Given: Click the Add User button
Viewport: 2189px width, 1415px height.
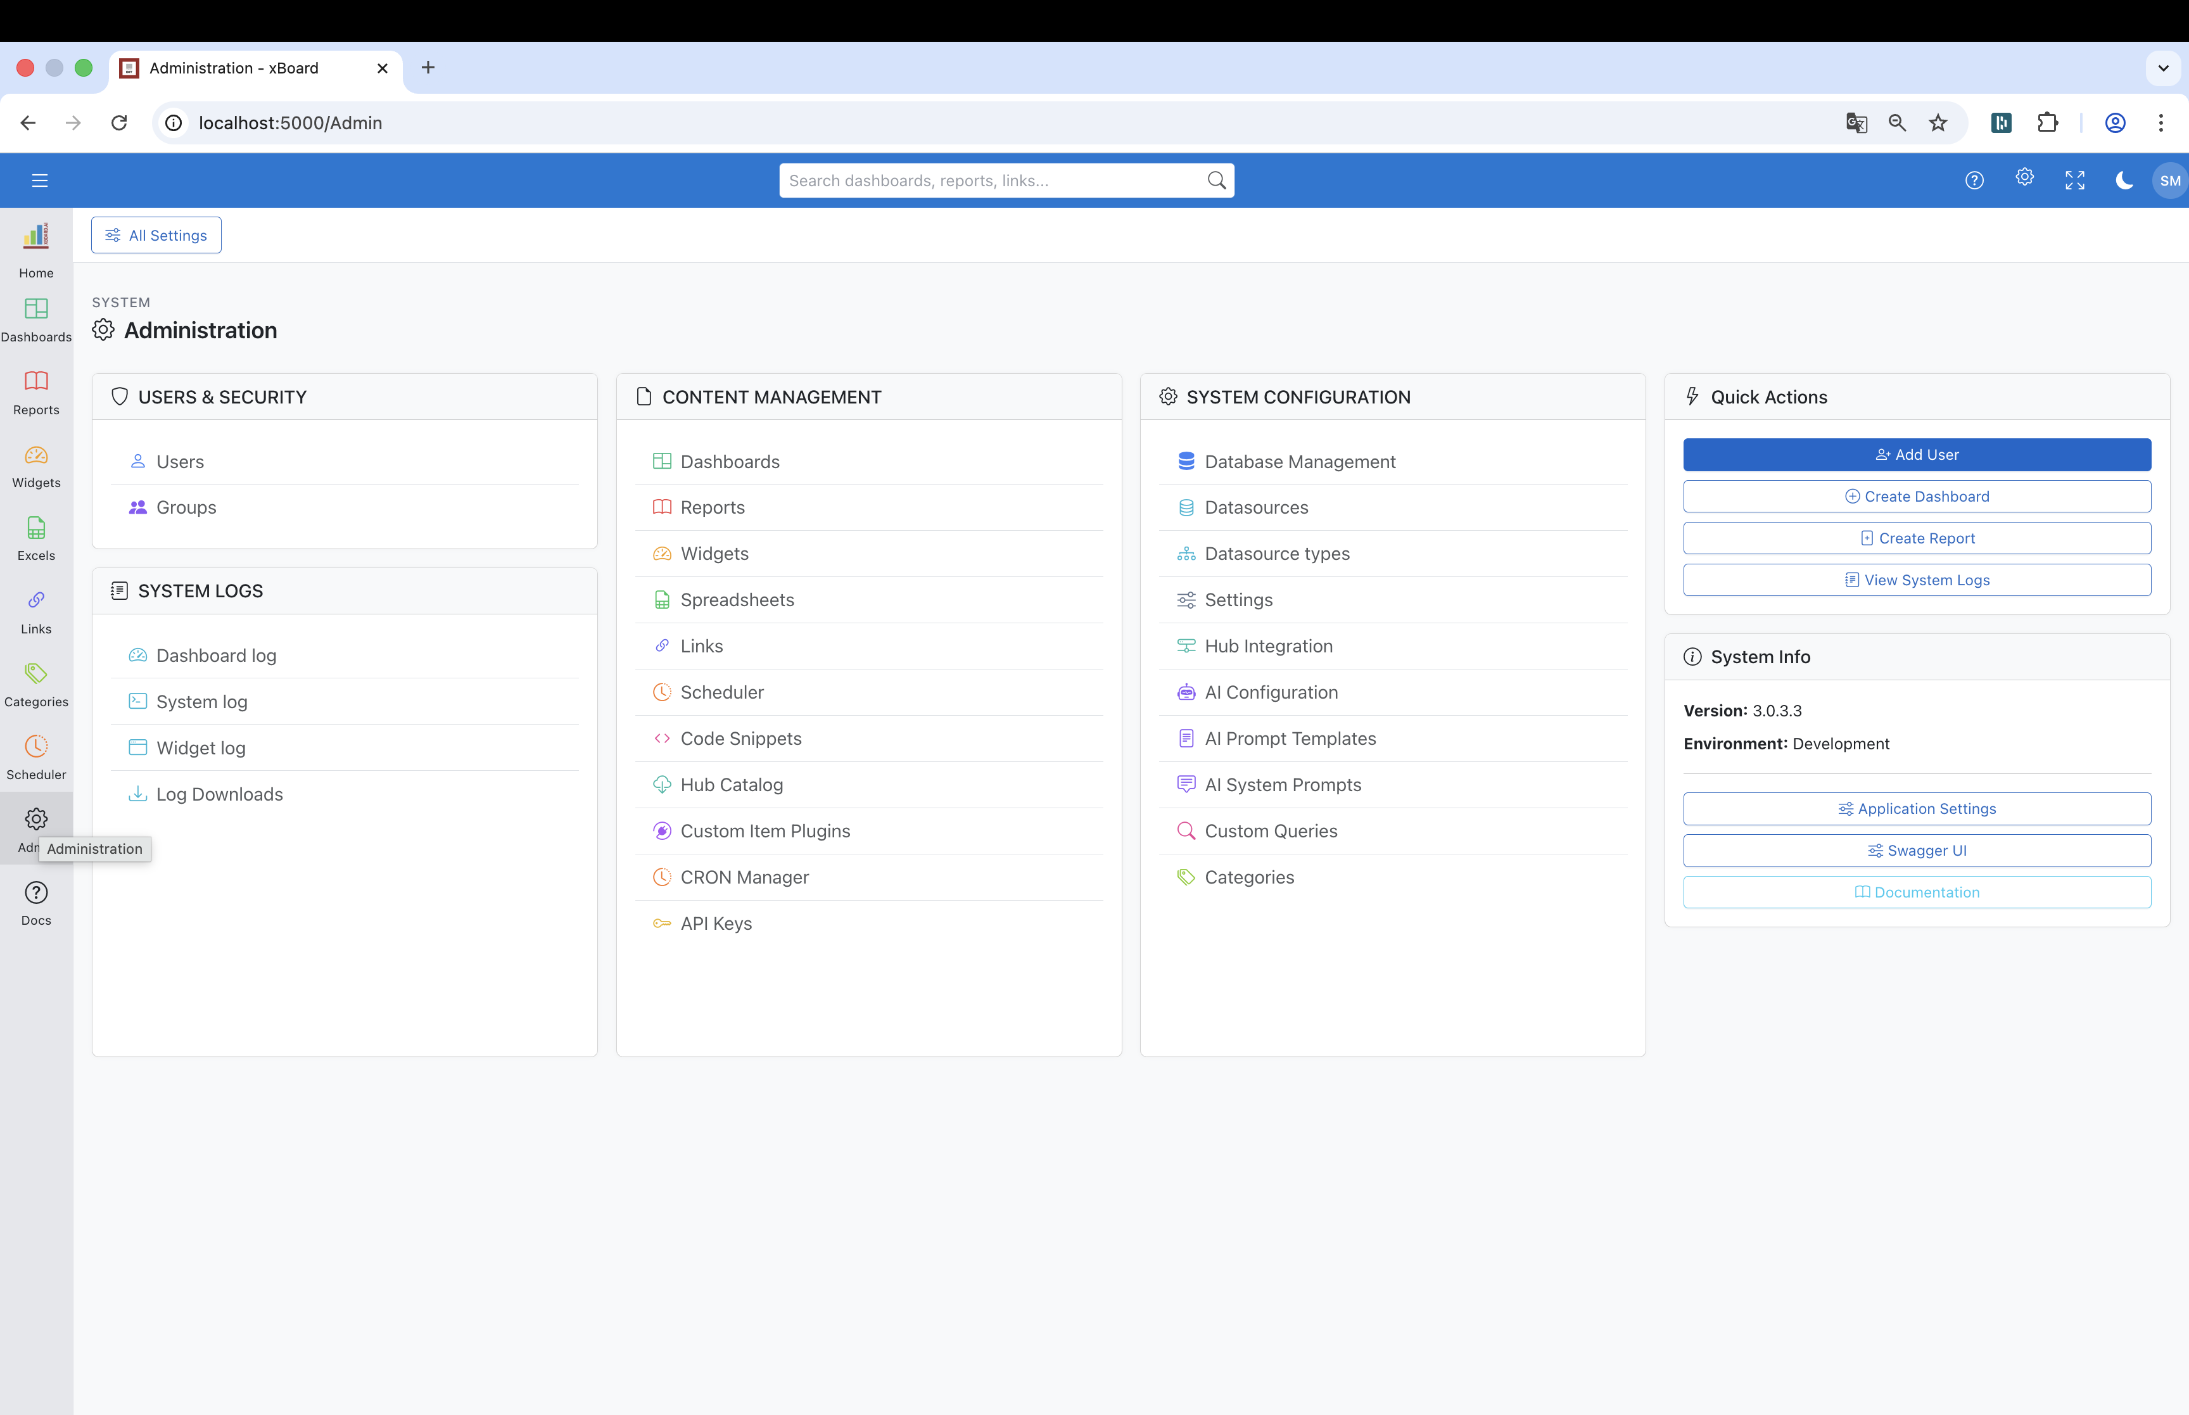Looking at the screenshot, I should (x=1917, y=455).
